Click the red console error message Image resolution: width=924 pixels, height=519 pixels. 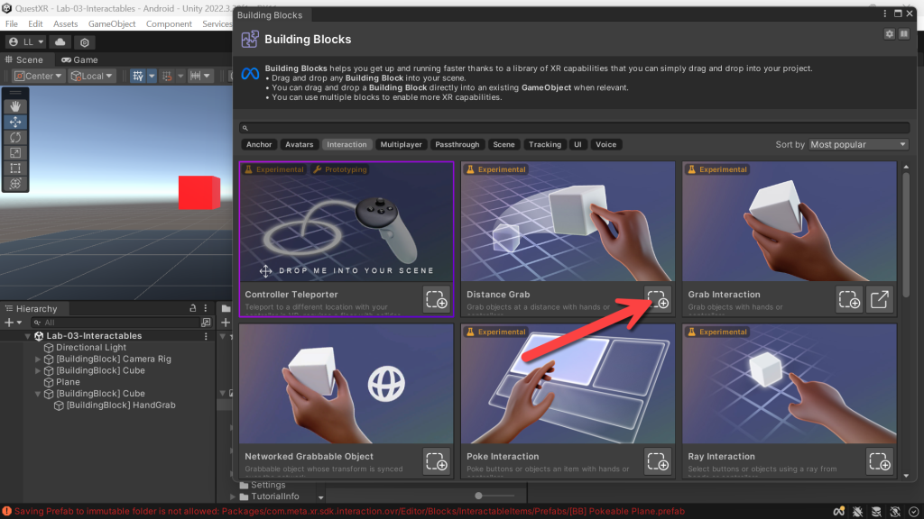click(349, 512)
